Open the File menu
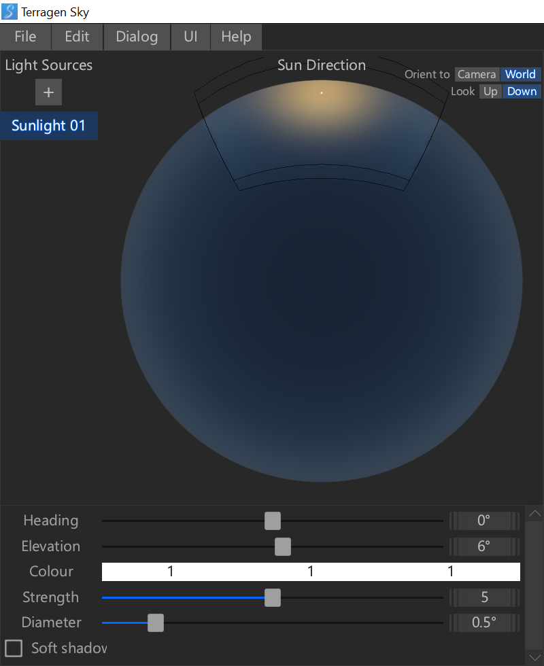 [25, 37]
